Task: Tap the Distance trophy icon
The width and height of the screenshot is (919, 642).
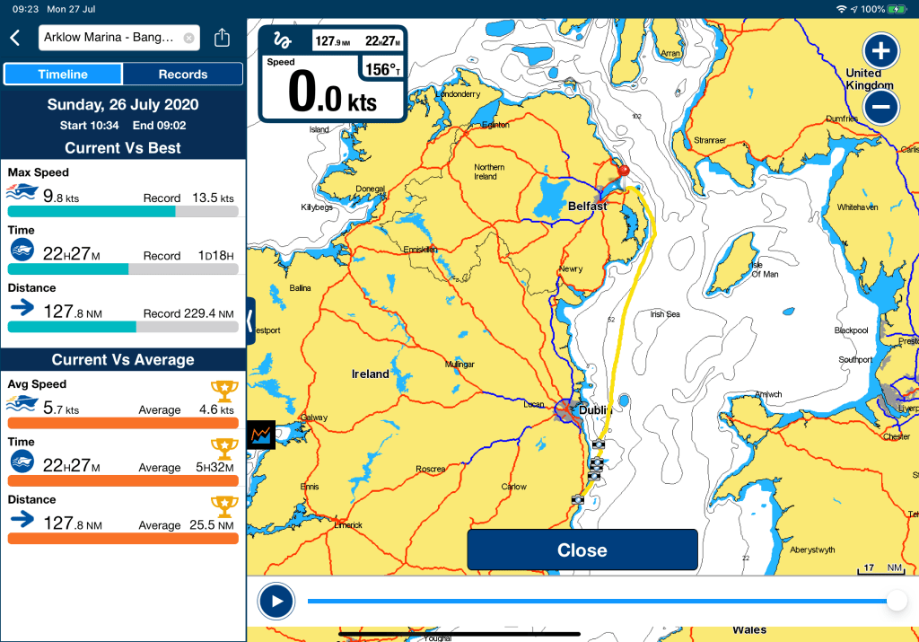Action: [x=223, y=506]
